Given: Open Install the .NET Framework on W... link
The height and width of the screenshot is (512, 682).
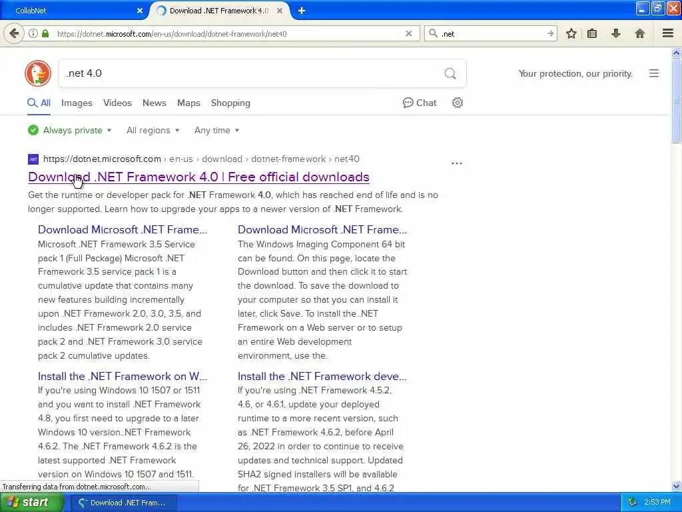Looking at the screenshot, I should pyautogui.click(x=123, y=376).
